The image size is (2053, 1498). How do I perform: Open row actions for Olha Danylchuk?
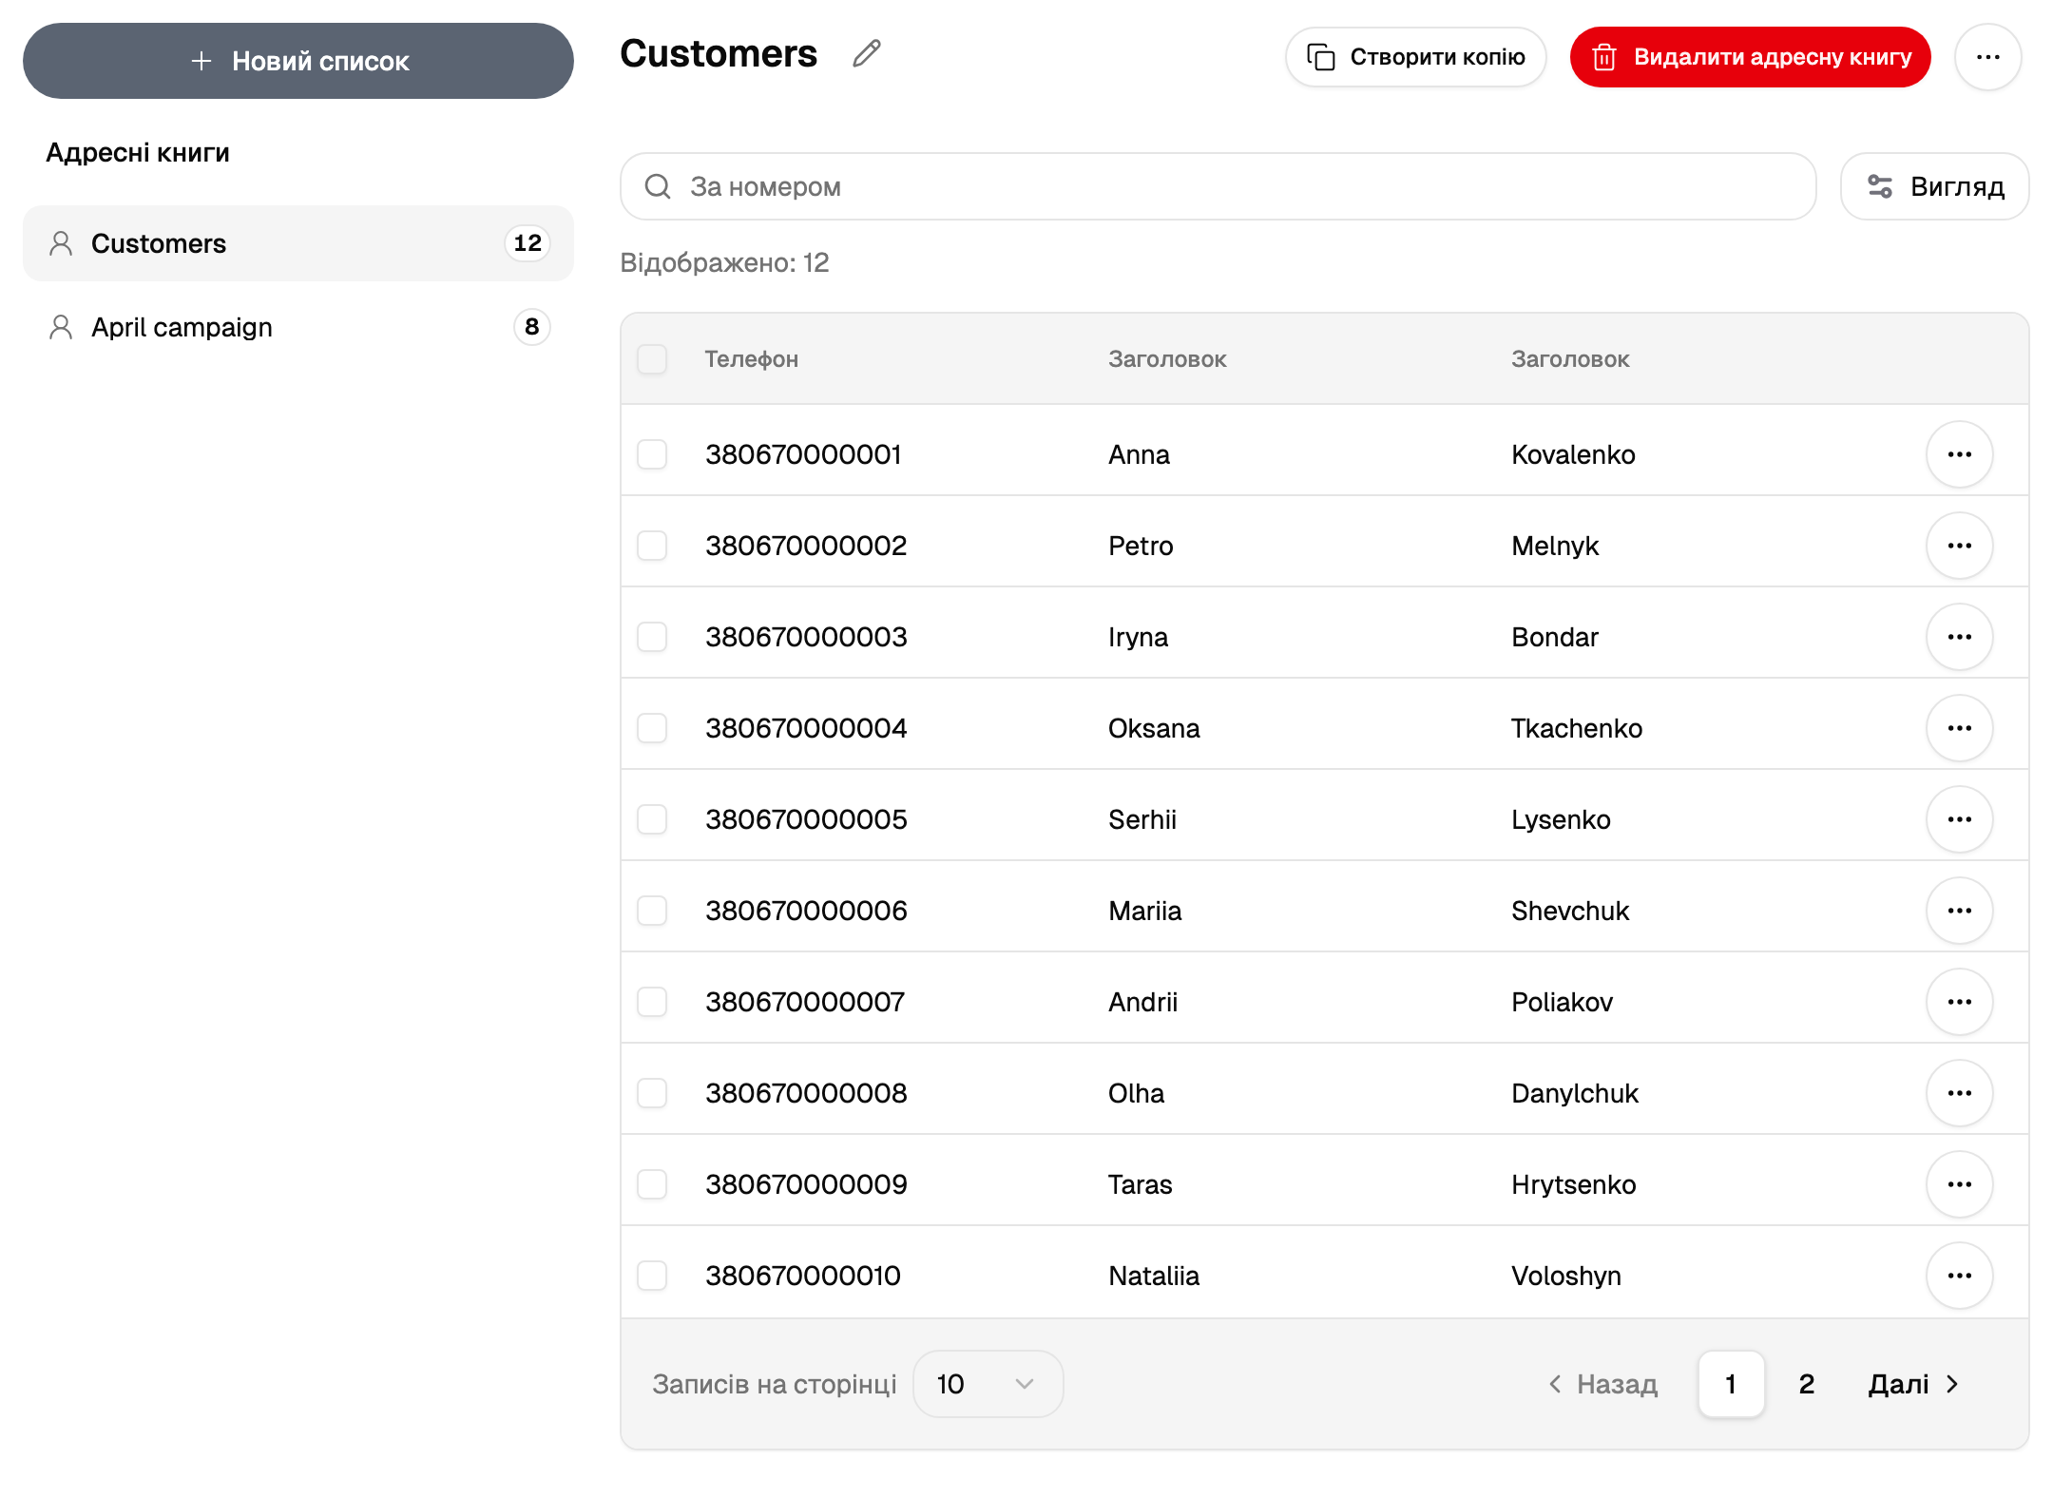tap(1959, 1093)
